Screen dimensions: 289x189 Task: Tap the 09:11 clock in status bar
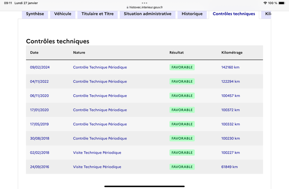(x=8, y=3)
